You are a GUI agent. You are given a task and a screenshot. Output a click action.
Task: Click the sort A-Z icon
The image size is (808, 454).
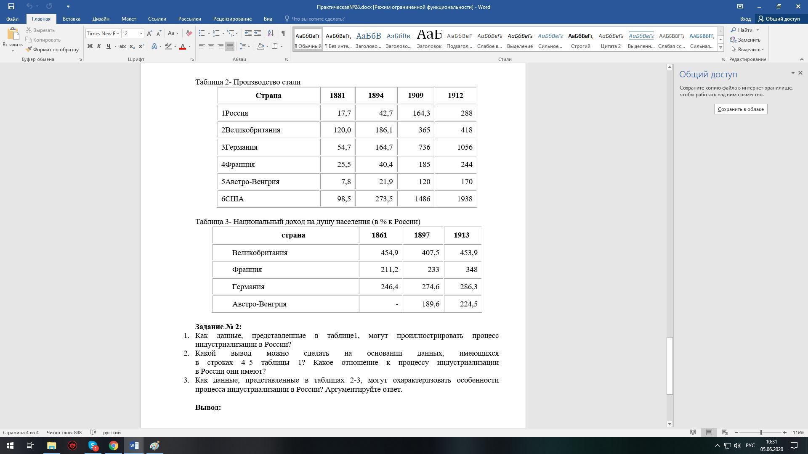coord(271,33)
